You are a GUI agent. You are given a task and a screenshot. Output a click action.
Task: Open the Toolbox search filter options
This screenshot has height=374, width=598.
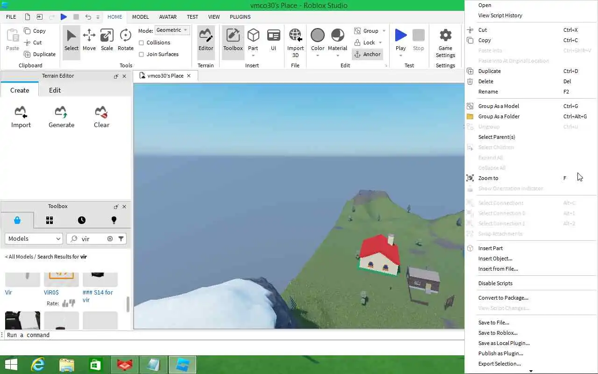[x=121, y=238]
